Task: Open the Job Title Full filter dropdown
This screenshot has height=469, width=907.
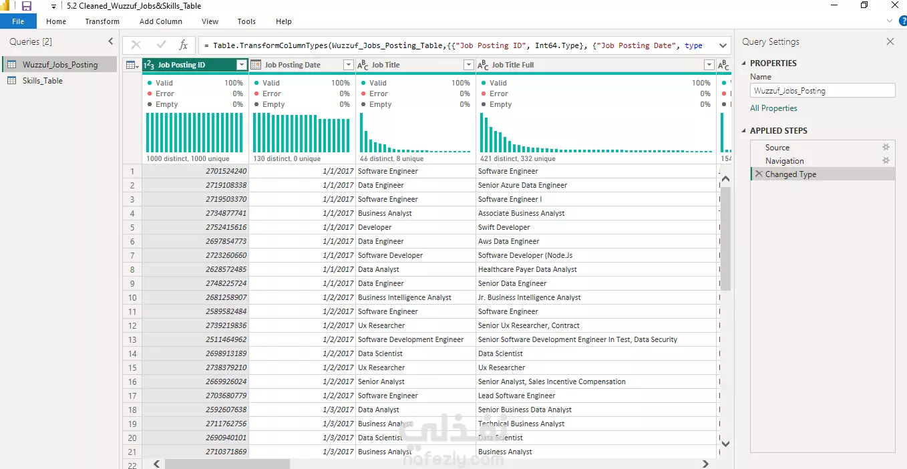Action: click(x=709, y=65)
